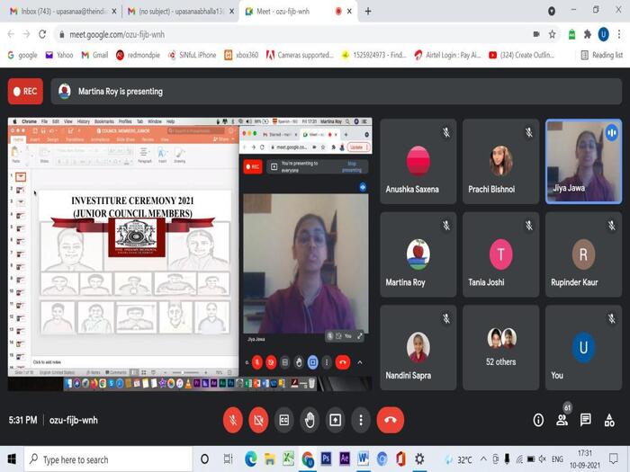Open the Windows Start menu
630x472 pixels.
click(x=12, y=459)
